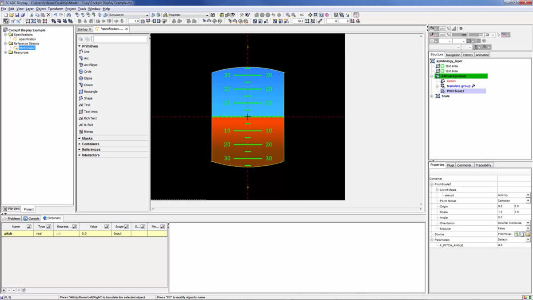Choose the Arc Ellipse primitive

tap(81, 65)
